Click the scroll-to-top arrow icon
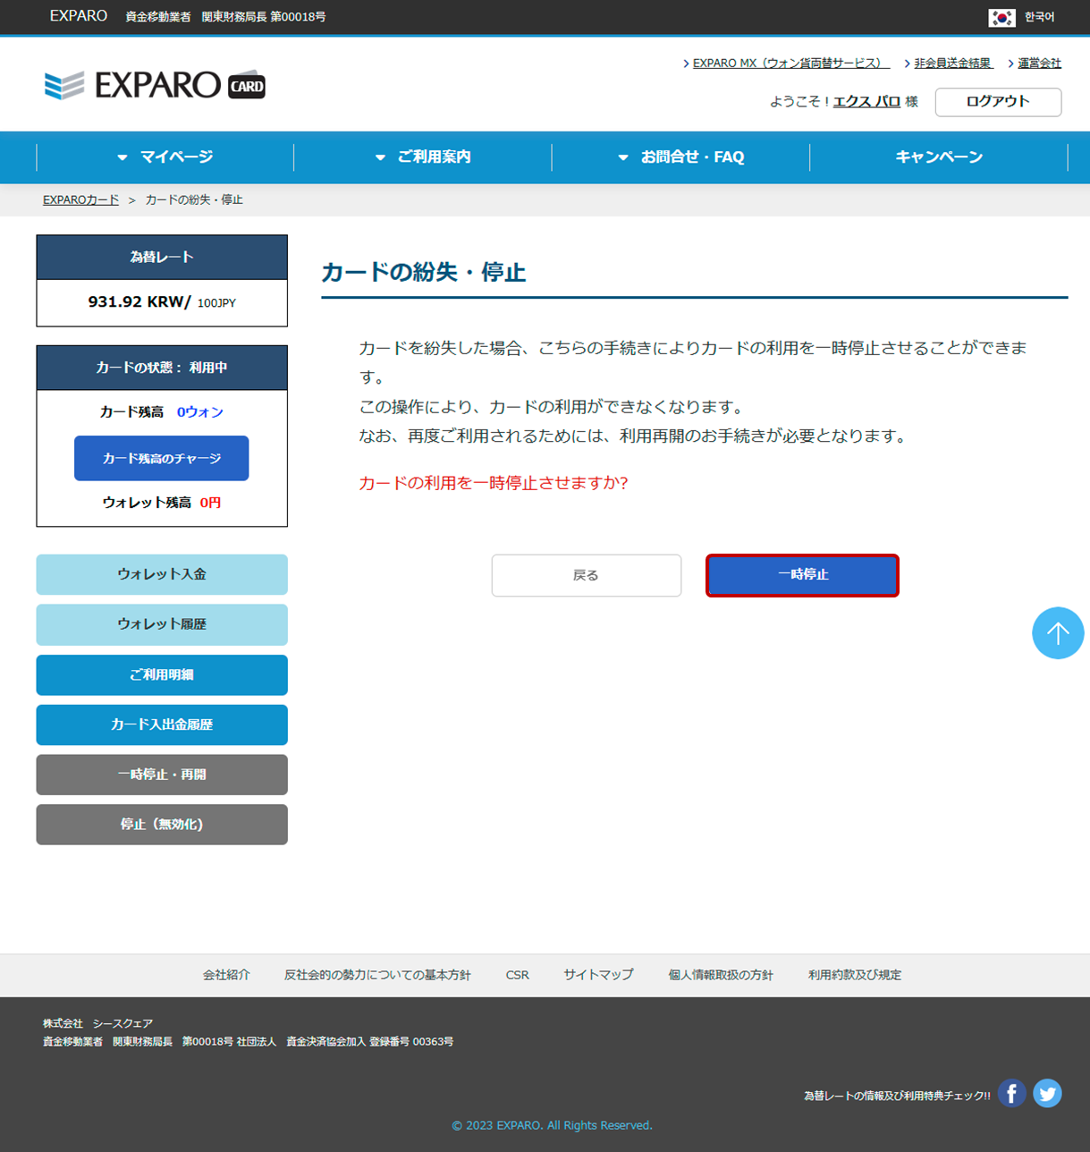The width and height of the screenshot is (1090, 1152). (1057, 633)
